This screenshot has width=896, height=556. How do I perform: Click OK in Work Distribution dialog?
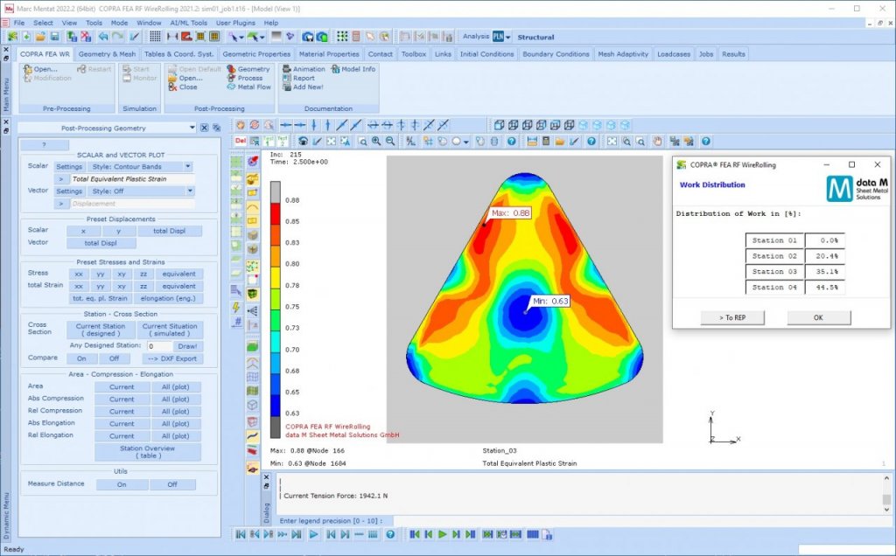click(818, 317)
